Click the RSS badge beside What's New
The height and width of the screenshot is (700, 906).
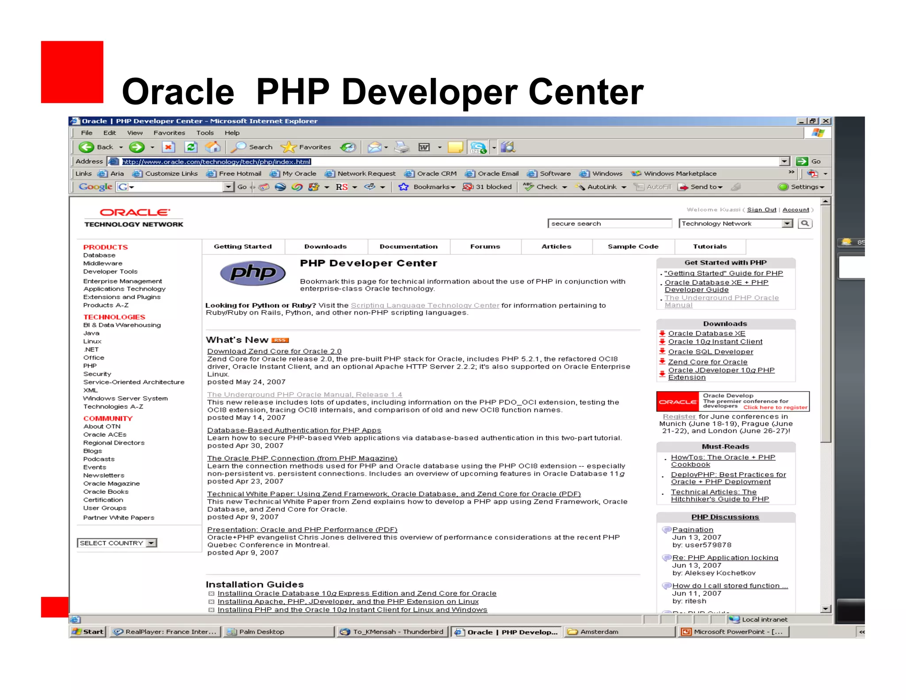[x=280, y=340]
